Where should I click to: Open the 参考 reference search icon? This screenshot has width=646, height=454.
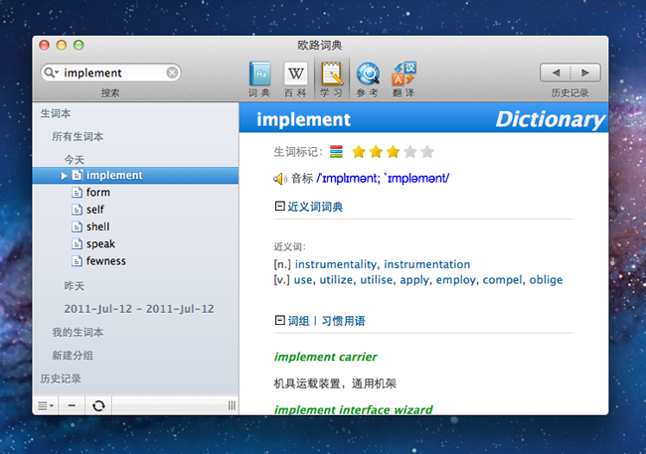tap(367, 74)
